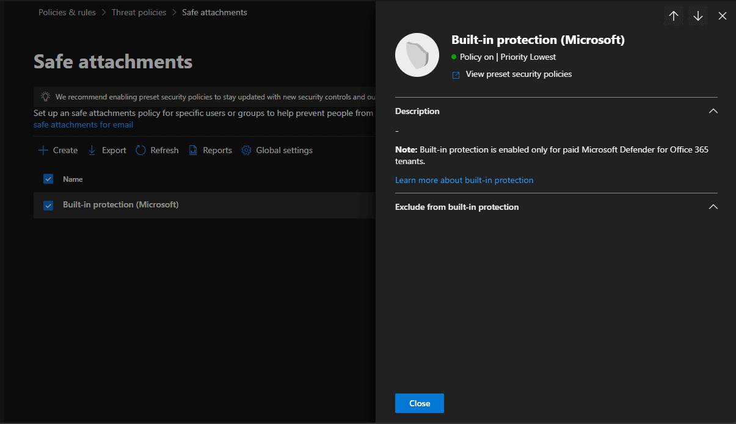Select the Built-in protection (Microsoft) policy row name
Image resolution: width=736 pixels, height=424 pixels.
[x=121, y=205]
